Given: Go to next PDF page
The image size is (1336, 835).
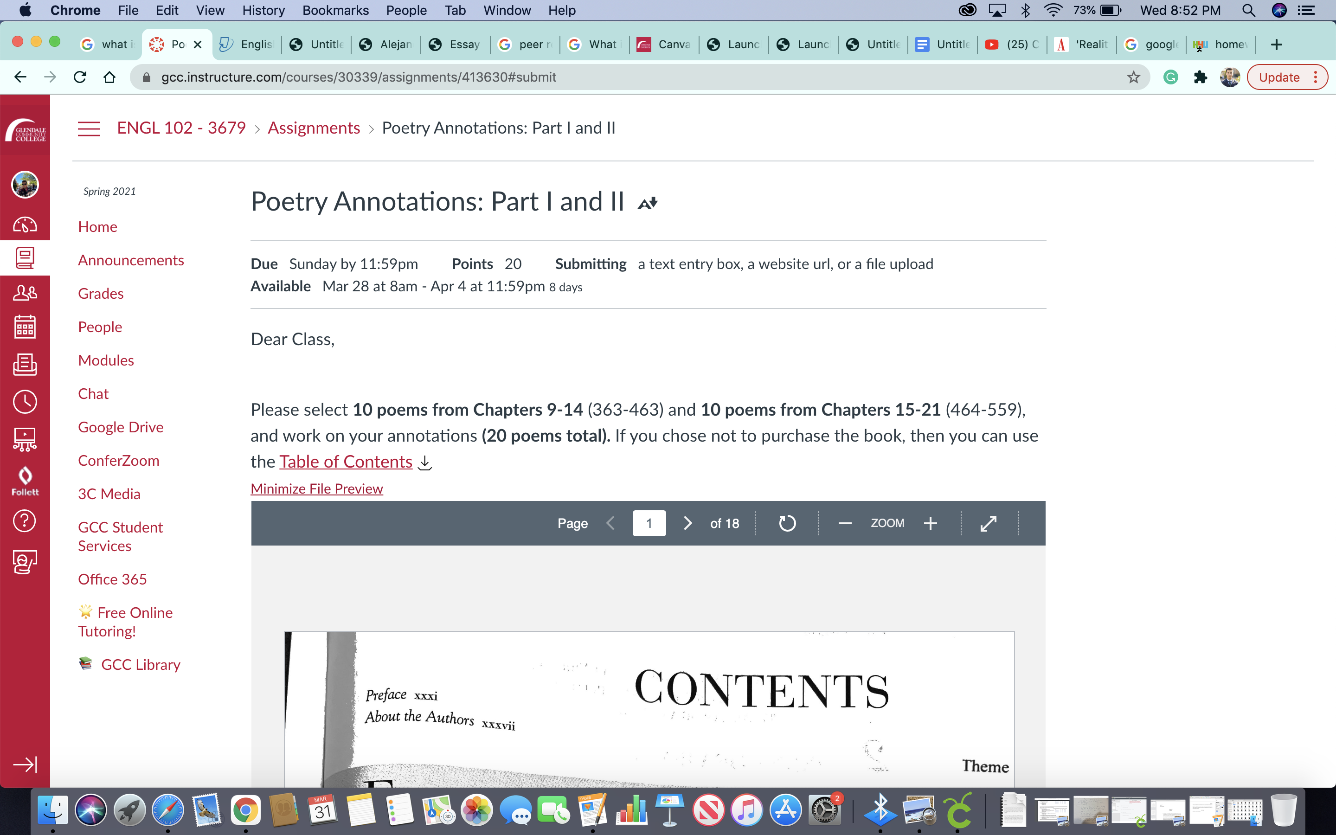Looking at the screenshot, I should [x=687, y=523].
